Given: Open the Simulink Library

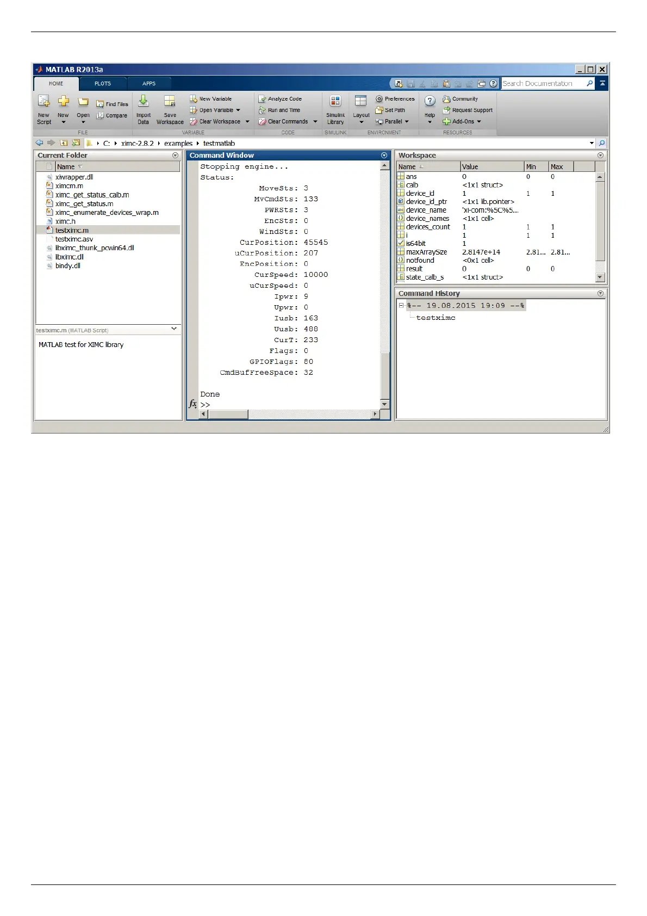Looking at the screenshot, I should point(335,101).
